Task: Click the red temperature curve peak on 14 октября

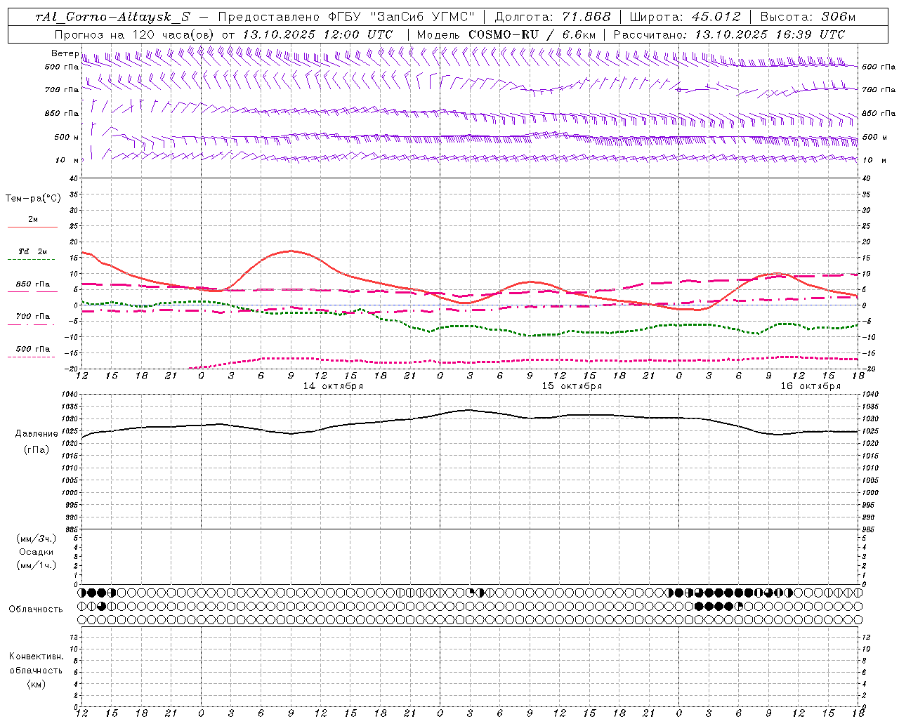Action: [291, 251]
